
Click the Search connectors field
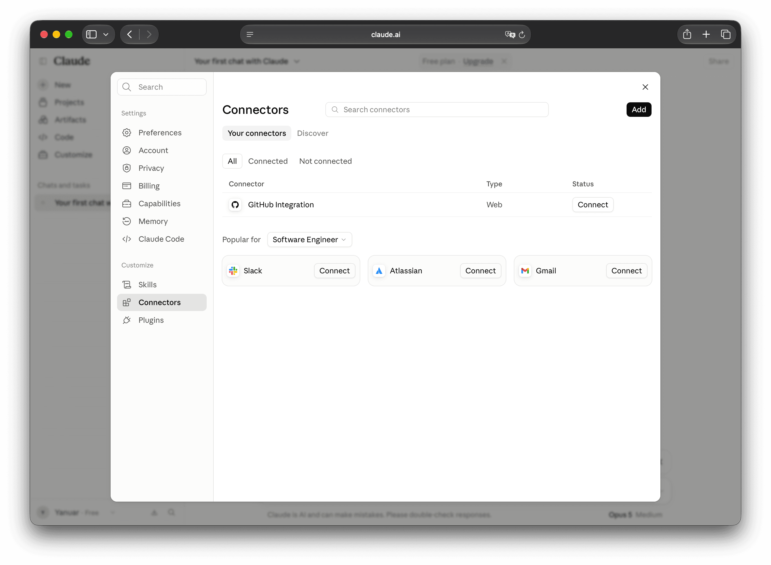(437, 110)
